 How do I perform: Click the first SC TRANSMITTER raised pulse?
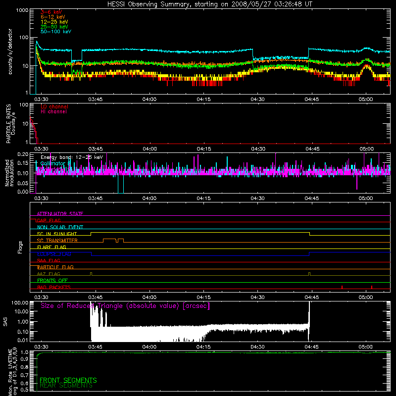(x=109, y=240)
